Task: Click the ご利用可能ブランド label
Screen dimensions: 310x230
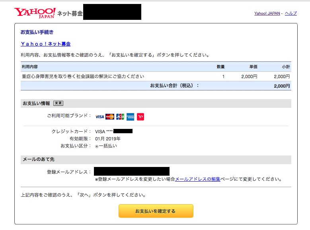Action: pos(69,115)
